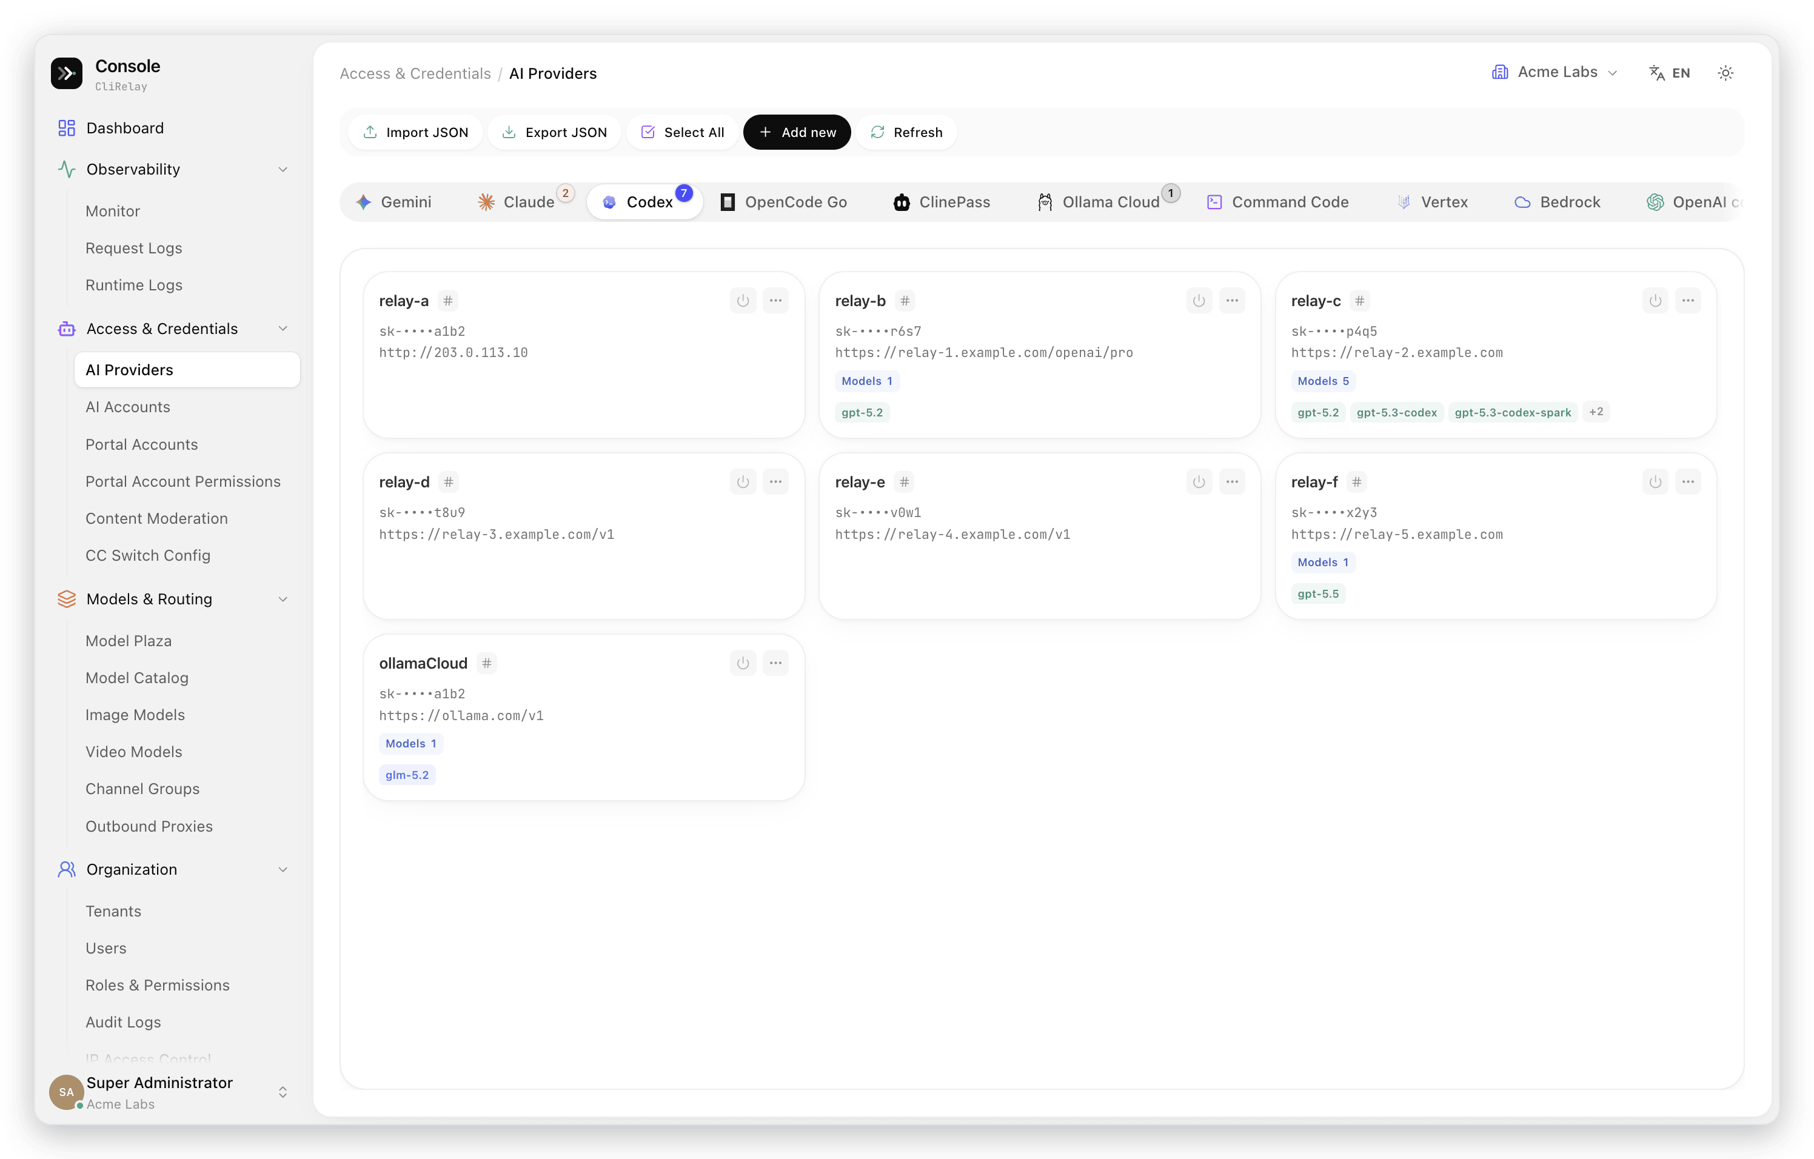The height and width of the screenshot is (1159, 1814).
Task: Click the Select All button
Action: 683,133
